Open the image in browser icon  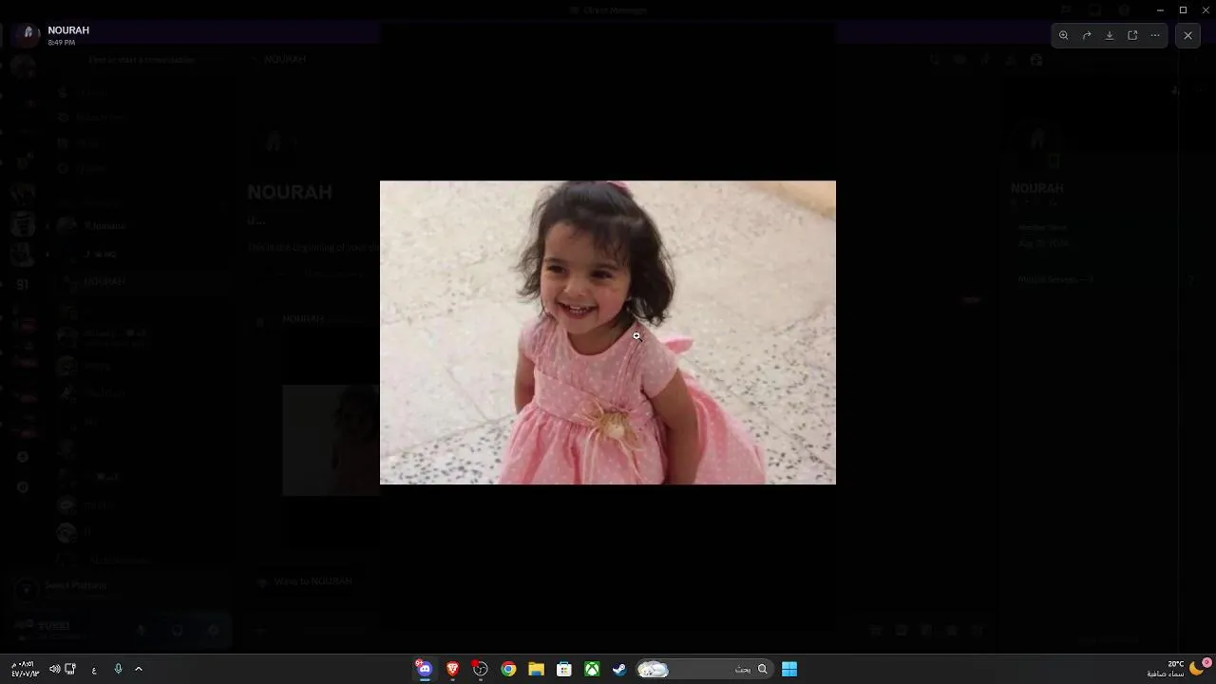pos(1132,35)
